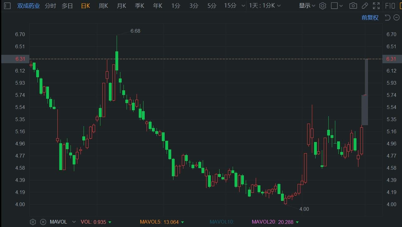Screen dimensions: 402x227
Task: Enter fullscreen chart mode
Action: click(376, 6)
